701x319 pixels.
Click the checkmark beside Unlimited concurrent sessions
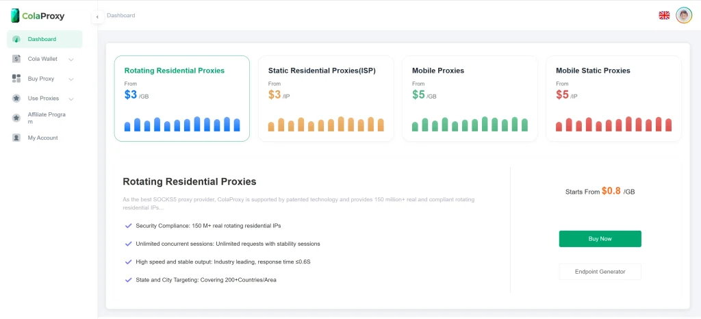pyautogui.click(x=128, y=244)
